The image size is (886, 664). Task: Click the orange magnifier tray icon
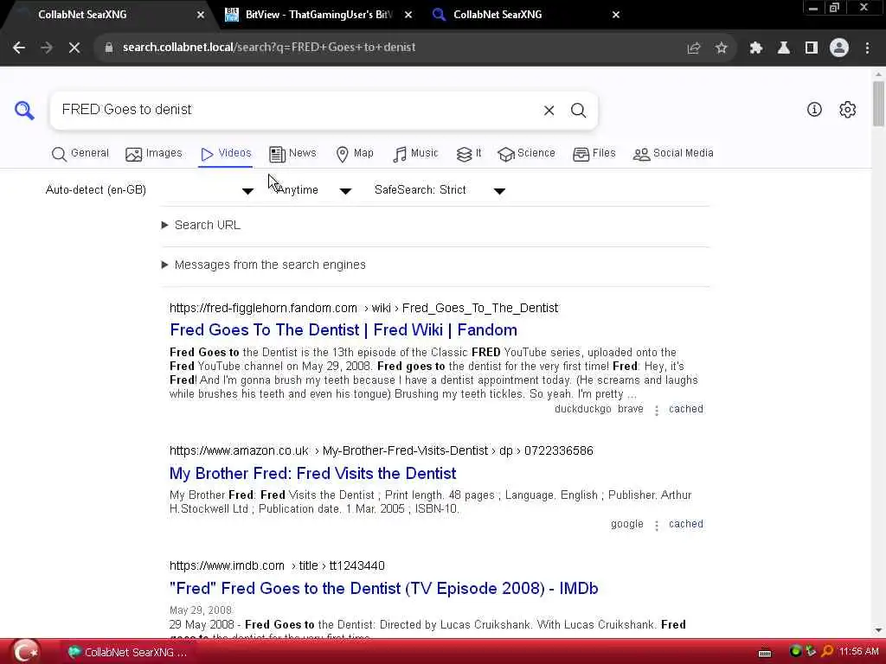(828, 651)
